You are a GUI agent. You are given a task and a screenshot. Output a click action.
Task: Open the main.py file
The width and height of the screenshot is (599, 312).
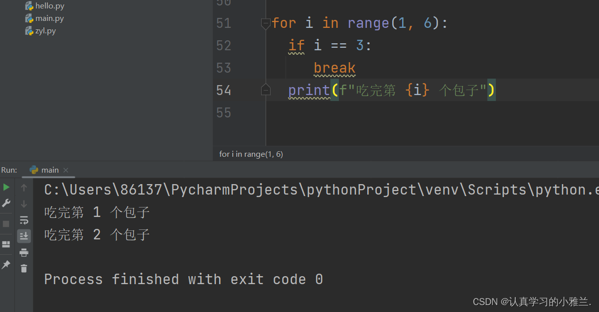[x=49, y=18]
